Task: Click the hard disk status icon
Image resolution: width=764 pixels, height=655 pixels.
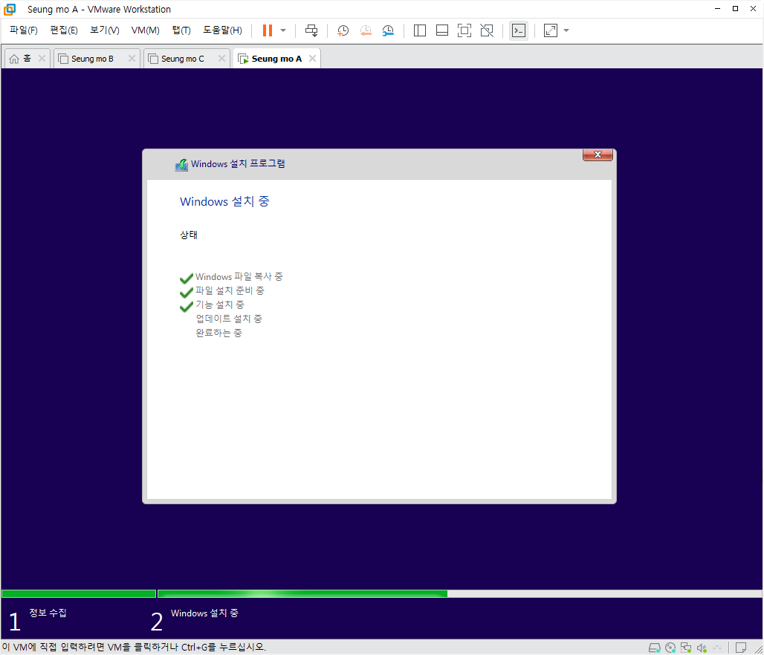Action: (654, 648)
